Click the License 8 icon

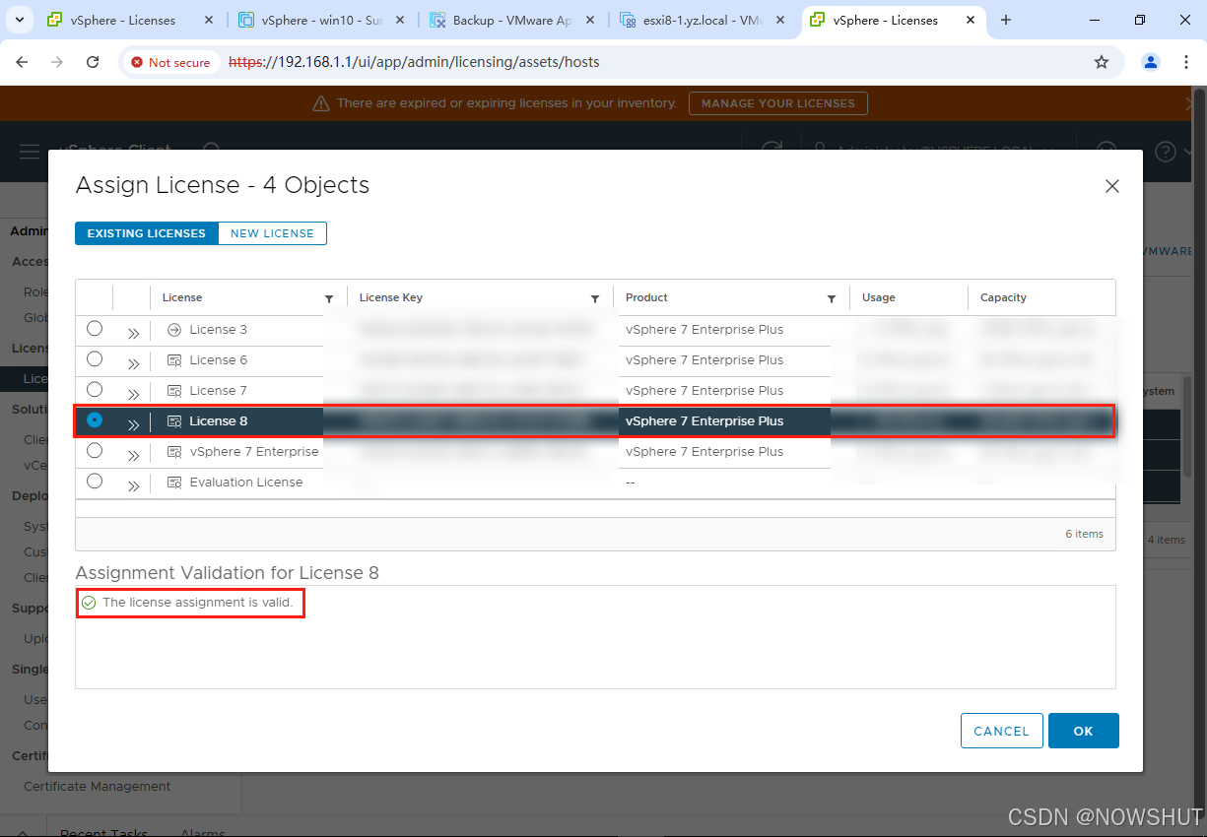(x=174, y=421)
